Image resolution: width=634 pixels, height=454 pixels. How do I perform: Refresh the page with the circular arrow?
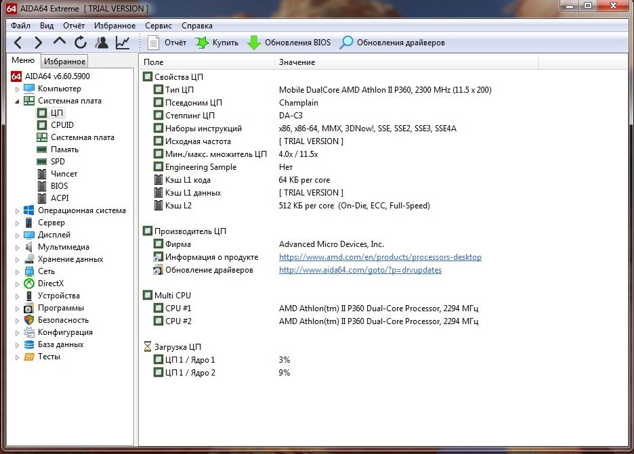coord(81,43)
